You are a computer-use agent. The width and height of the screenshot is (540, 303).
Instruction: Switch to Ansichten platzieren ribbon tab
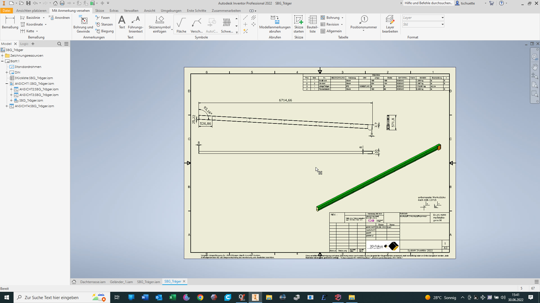click(31, 11)
